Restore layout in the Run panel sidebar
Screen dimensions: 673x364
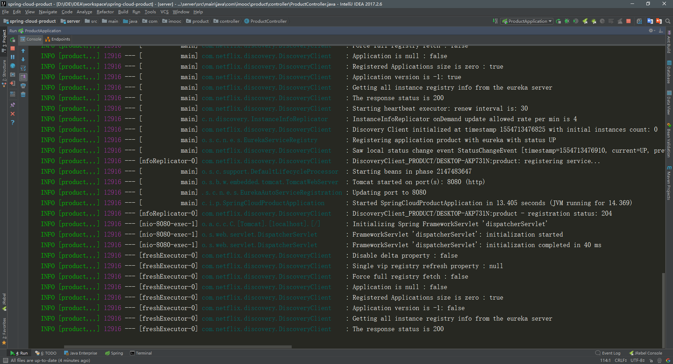tap(13, 94)
